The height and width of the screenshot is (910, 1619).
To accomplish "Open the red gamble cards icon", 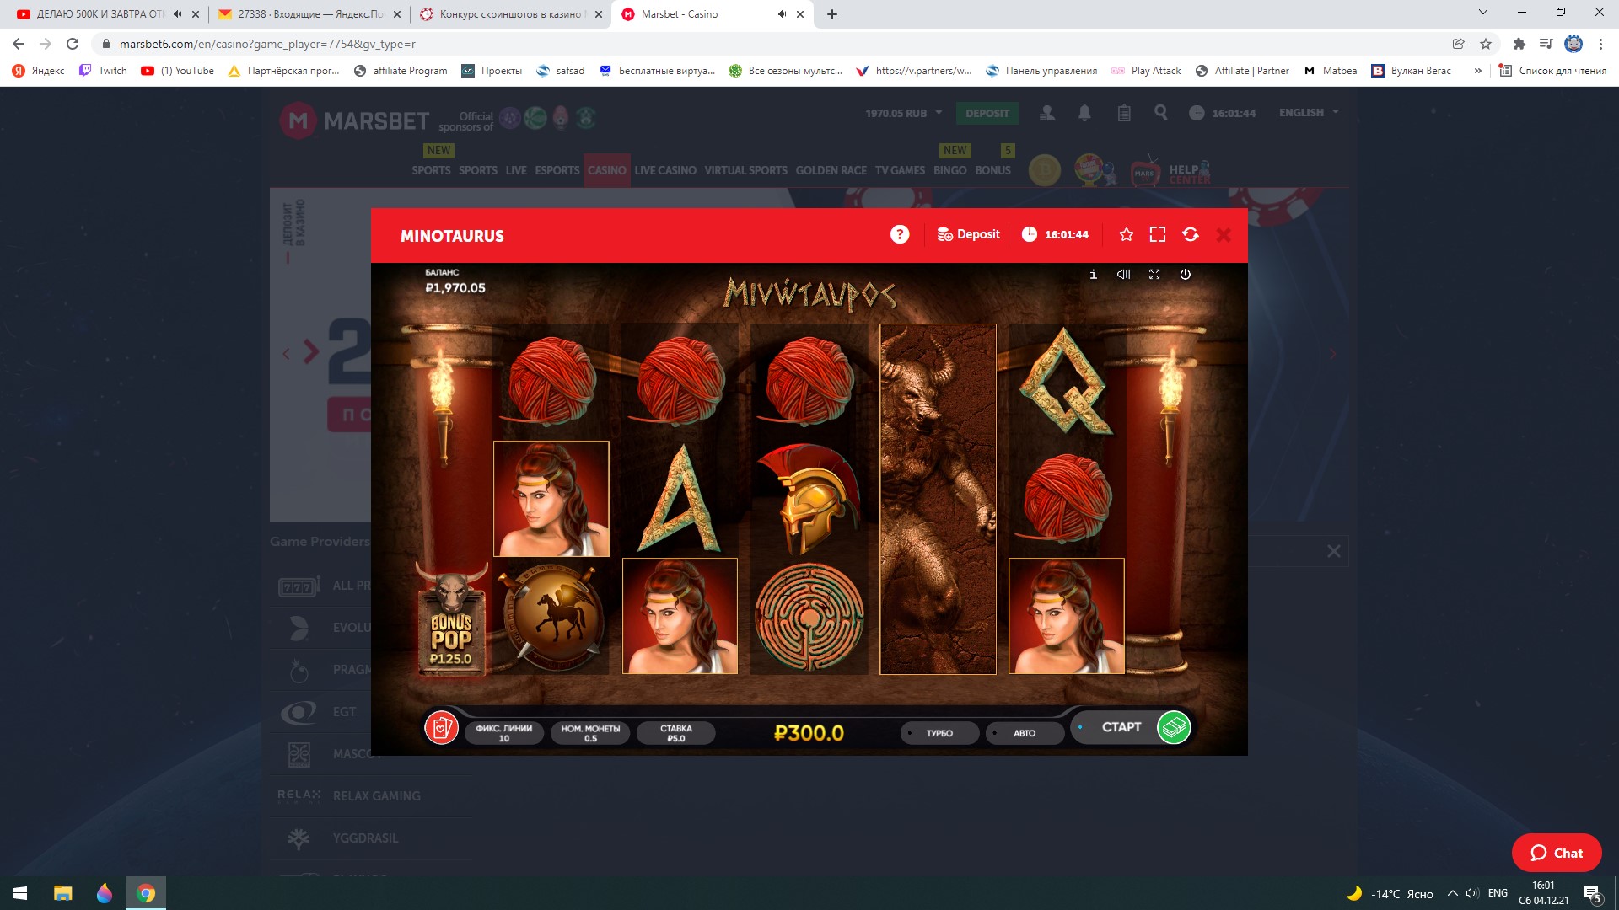I will 441,727.
